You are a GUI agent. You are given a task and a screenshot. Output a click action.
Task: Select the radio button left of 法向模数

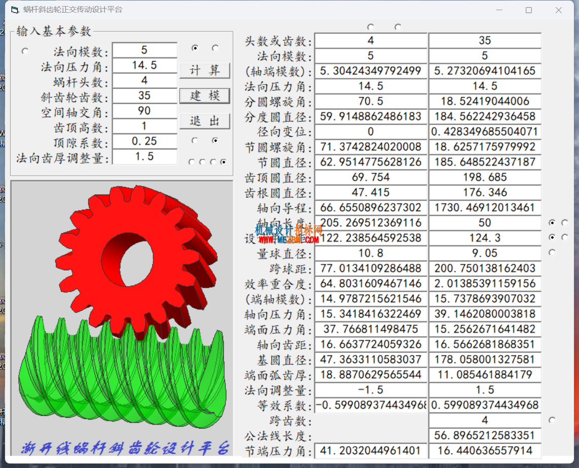(x=25, y=51)
